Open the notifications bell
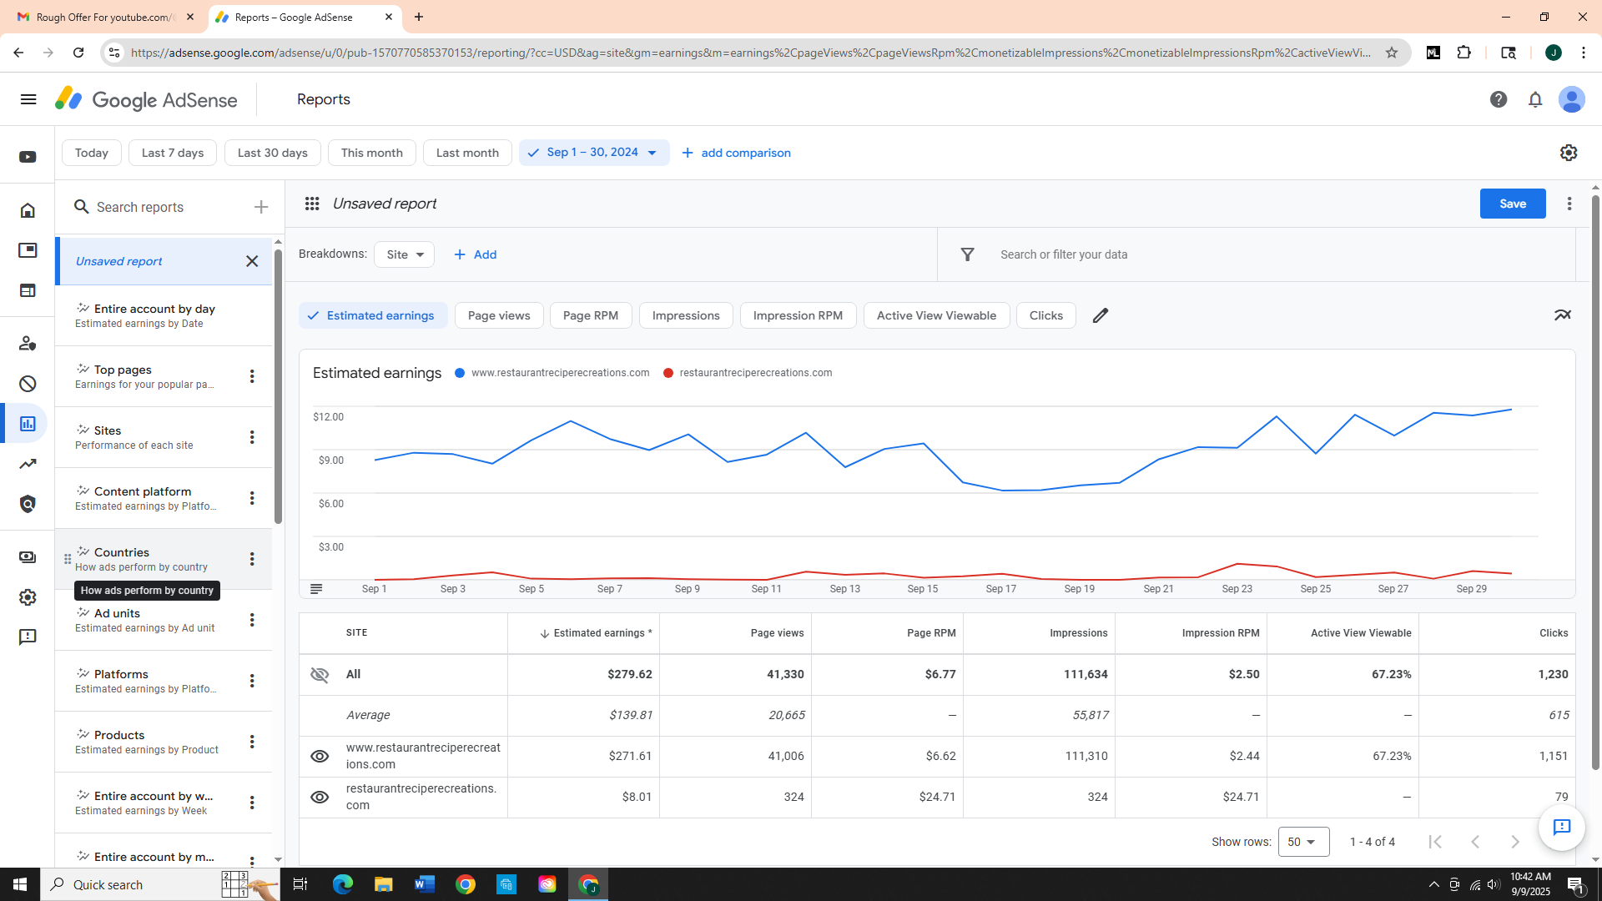The width and height of the screenshot is (1602, 901). coord(1535,99)
